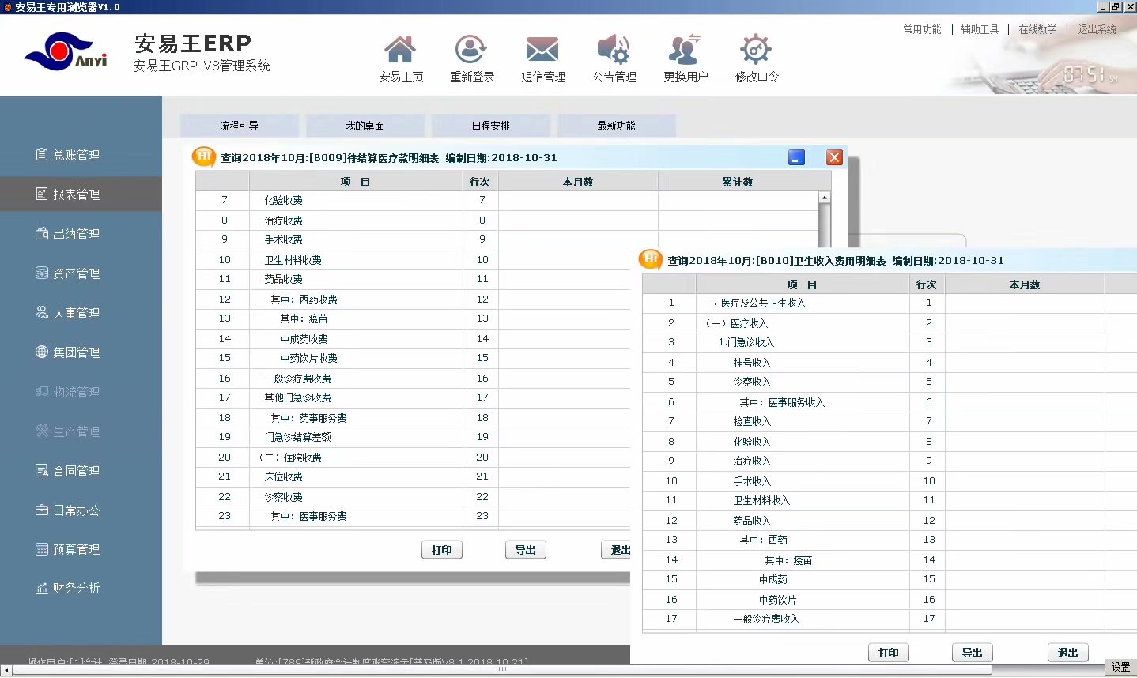The width and height of the screenshot is (1137, 678).
Task: Click the 累计数 column header in B009
Action: [738, 182]
